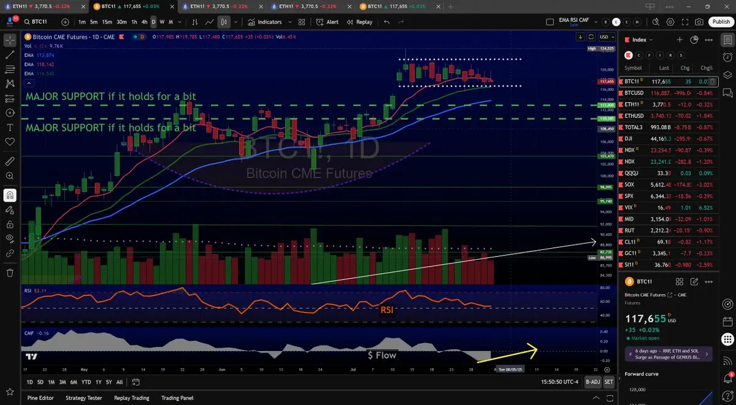The height and width of the screenshot is (405, 736).
Task: Toggle SET settlement as close
Action: click(x=608, y=382)
